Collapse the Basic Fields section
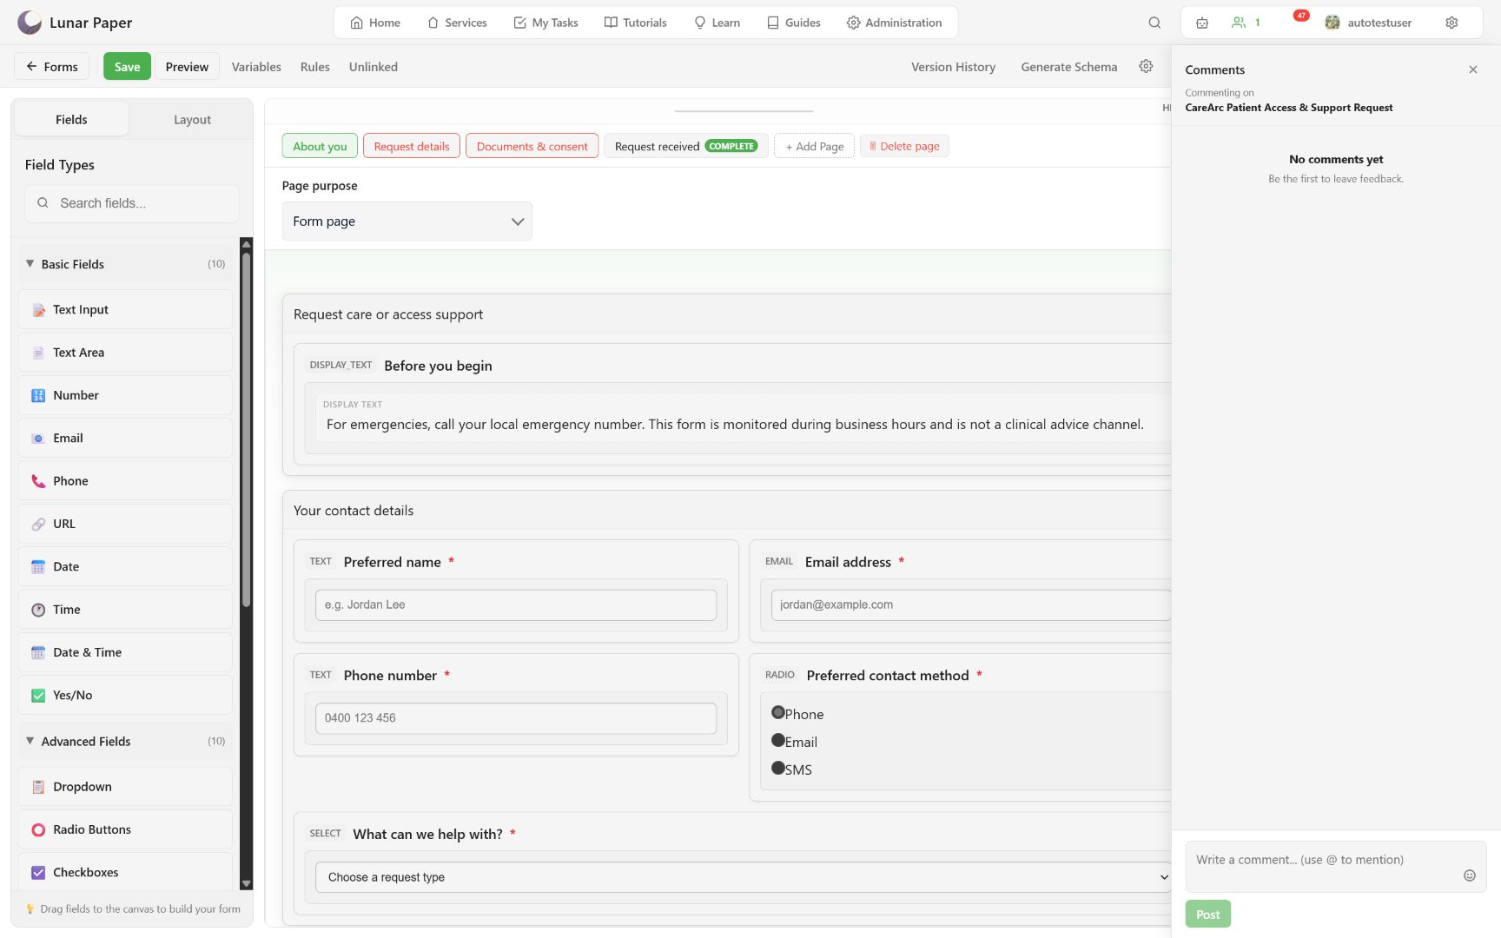 (125, 264)
